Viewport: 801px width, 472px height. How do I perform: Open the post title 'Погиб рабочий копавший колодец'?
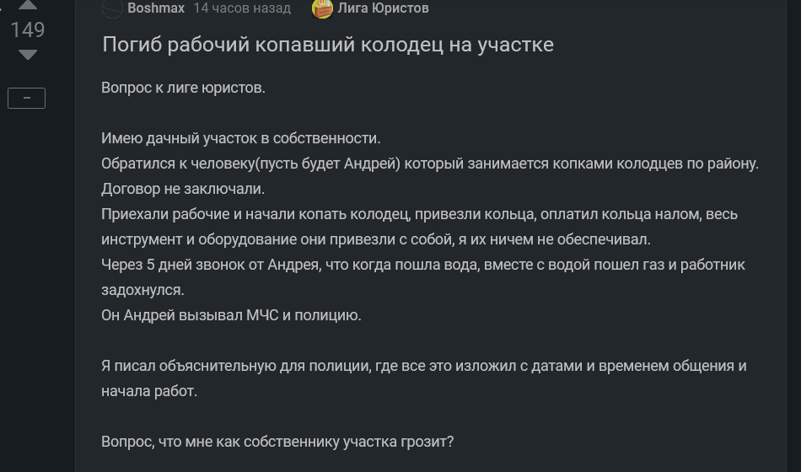pyautogui.click(x=327, y=45)
